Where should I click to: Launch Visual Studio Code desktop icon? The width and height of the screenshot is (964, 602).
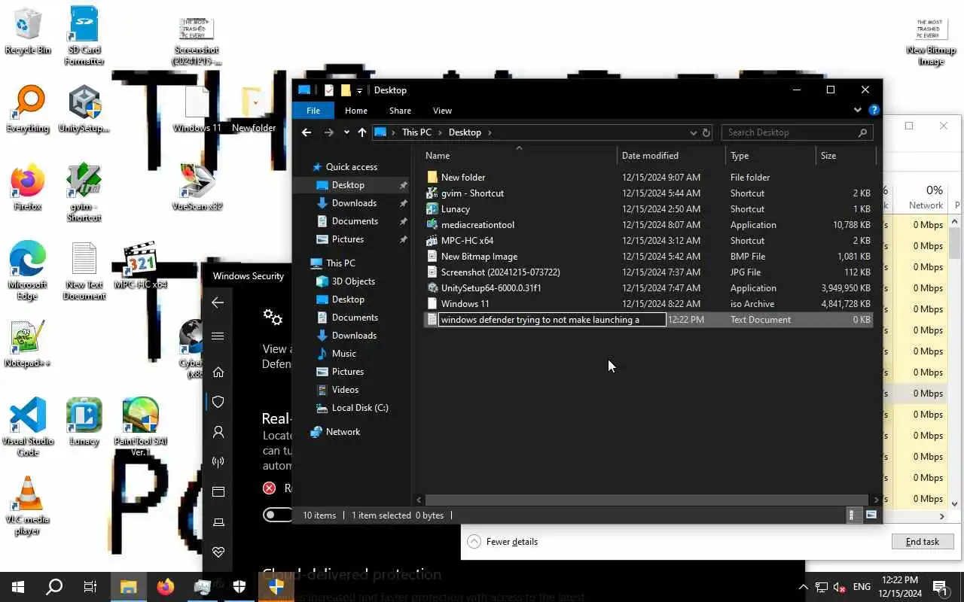[27, 427]
